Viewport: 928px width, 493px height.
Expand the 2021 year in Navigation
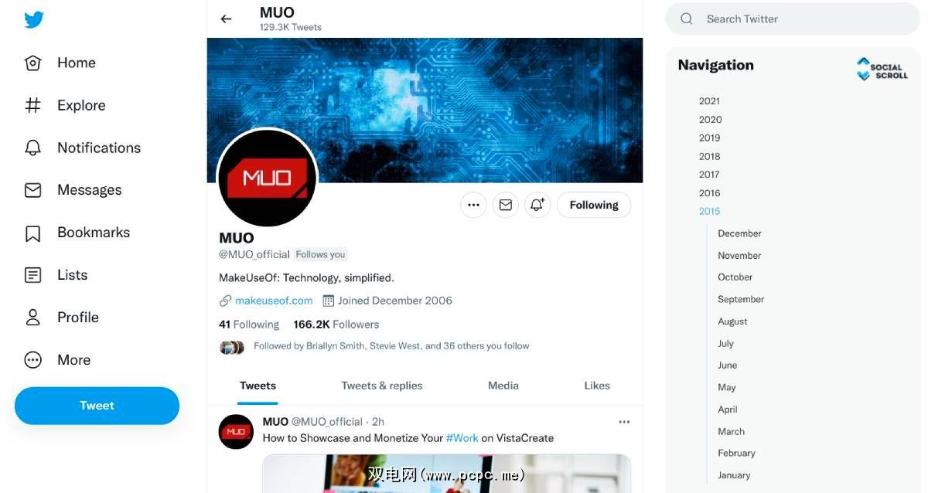709,101
